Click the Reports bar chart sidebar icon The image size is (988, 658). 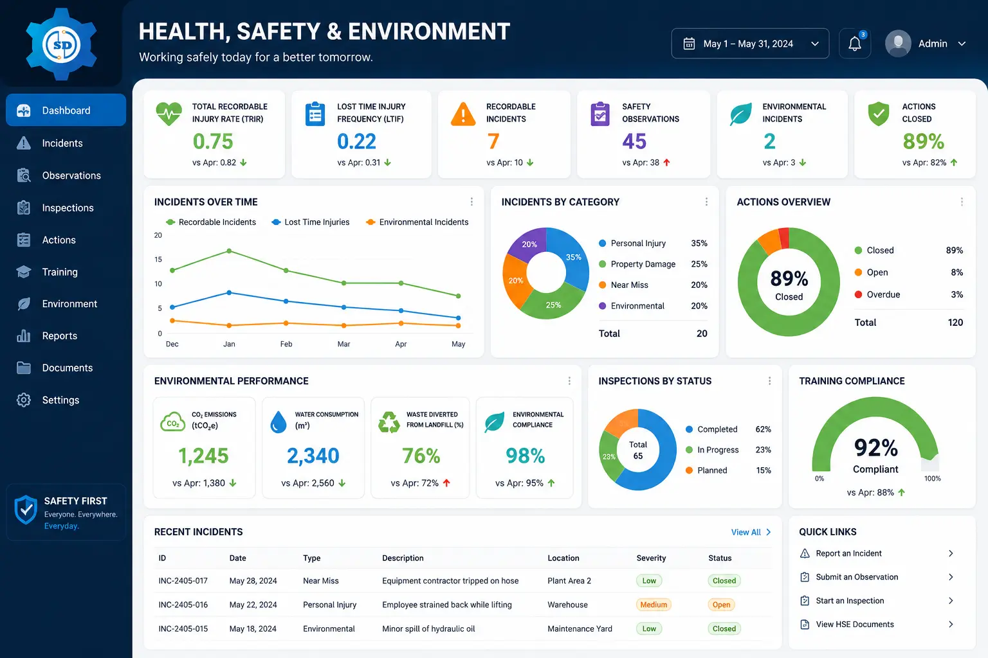[24, 335]
